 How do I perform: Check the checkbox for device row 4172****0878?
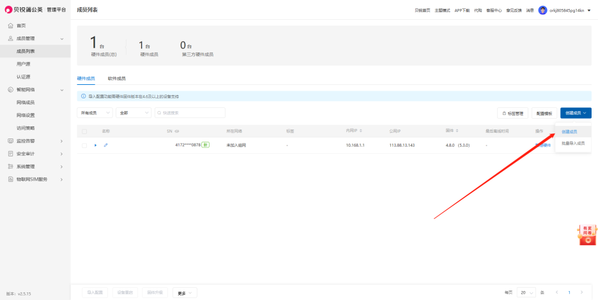[x=84, y=146]
